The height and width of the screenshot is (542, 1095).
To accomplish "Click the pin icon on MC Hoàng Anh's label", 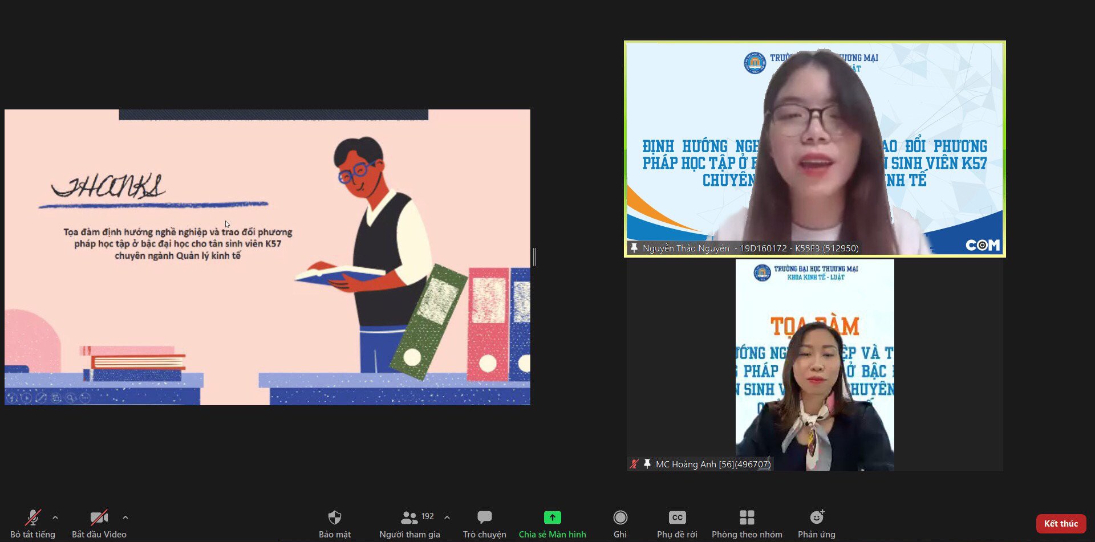I will tap(647, 464).
